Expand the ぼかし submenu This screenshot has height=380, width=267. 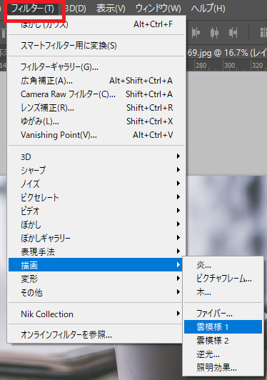tap(96, 224)
